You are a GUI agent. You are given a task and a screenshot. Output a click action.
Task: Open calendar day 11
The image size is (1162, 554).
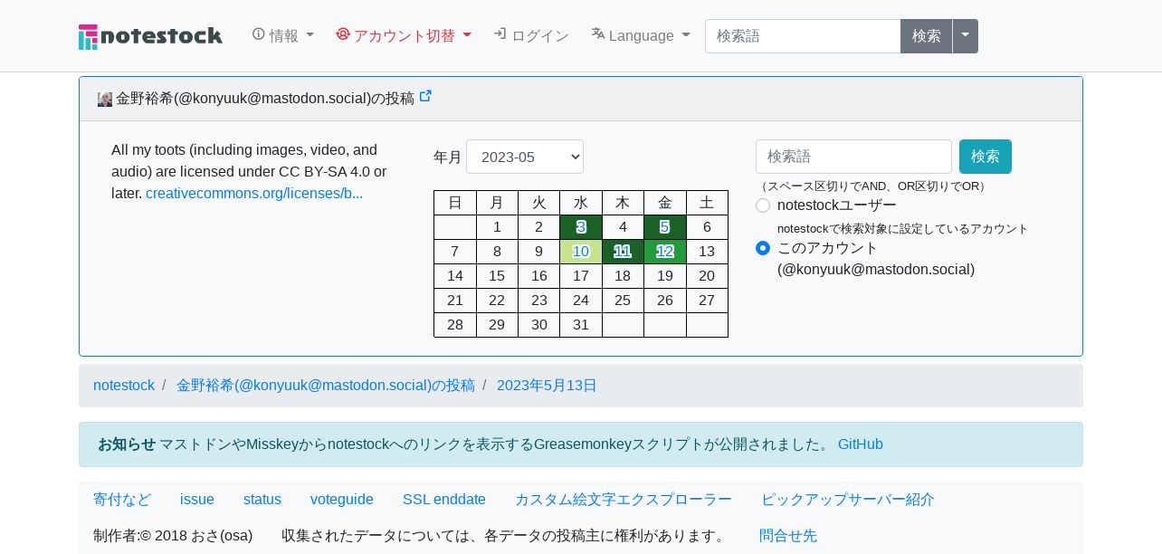point(623,252)
